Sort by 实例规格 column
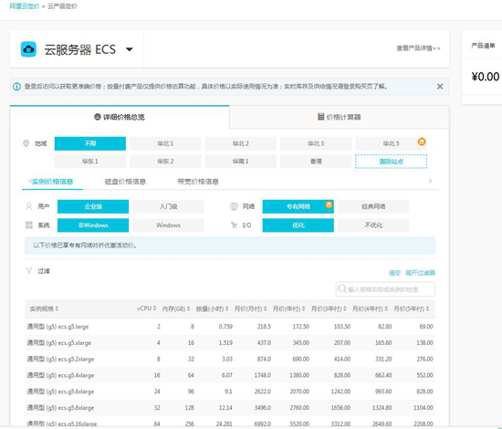Image resolution: width=502 pixels, height=429 pixels. [x=44, y=309]
